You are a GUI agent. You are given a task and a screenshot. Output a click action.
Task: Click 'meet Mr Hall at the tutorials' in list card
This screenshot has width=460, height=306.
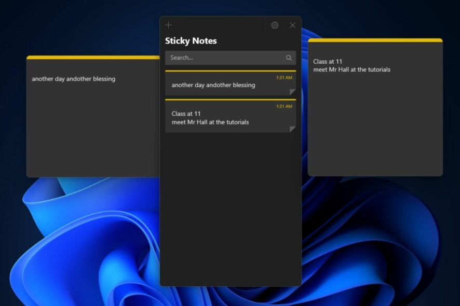coord(210,122)
